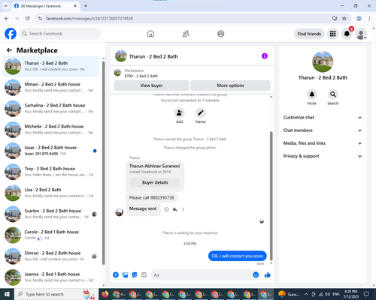This screenshot has height=300, width=376.
Task: Open the emoji picker in message box
Action: pyautogui.click(x=256, y=275)
